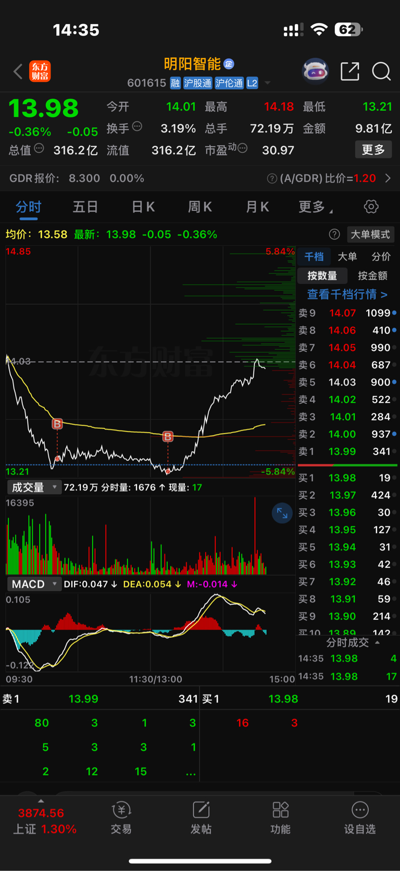The image size is (400, 871).
Task: Tap the volume bar chart area
Action: pyautogui.click(x=150, y=535)
